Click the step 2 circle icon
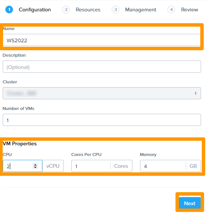Image resolution: width=206 pixels, height=215 pixels. [x=66, y=10]
